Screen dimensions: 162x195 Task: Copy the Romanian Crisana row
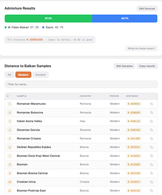(151, 138)
